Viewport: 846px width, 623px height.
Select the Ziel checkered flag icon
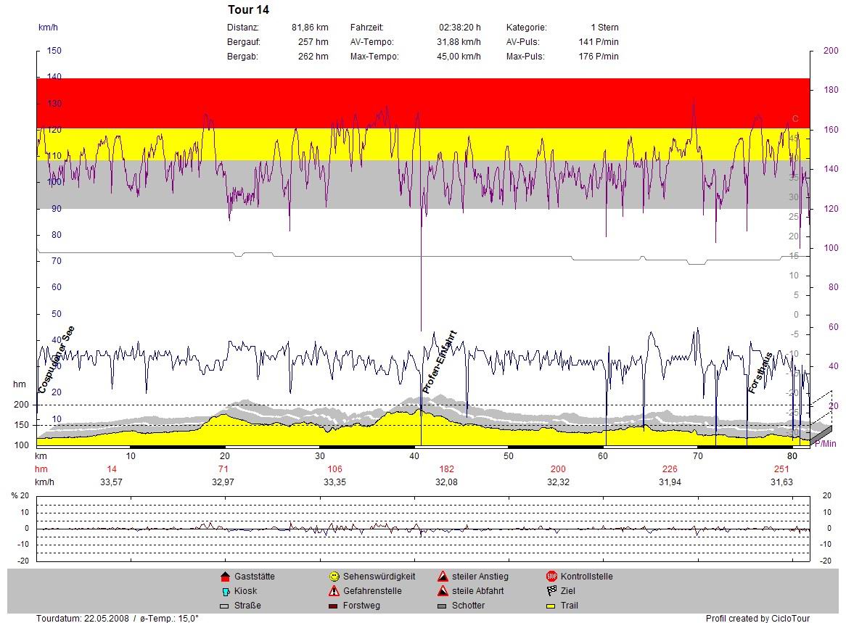click(551, 591)
